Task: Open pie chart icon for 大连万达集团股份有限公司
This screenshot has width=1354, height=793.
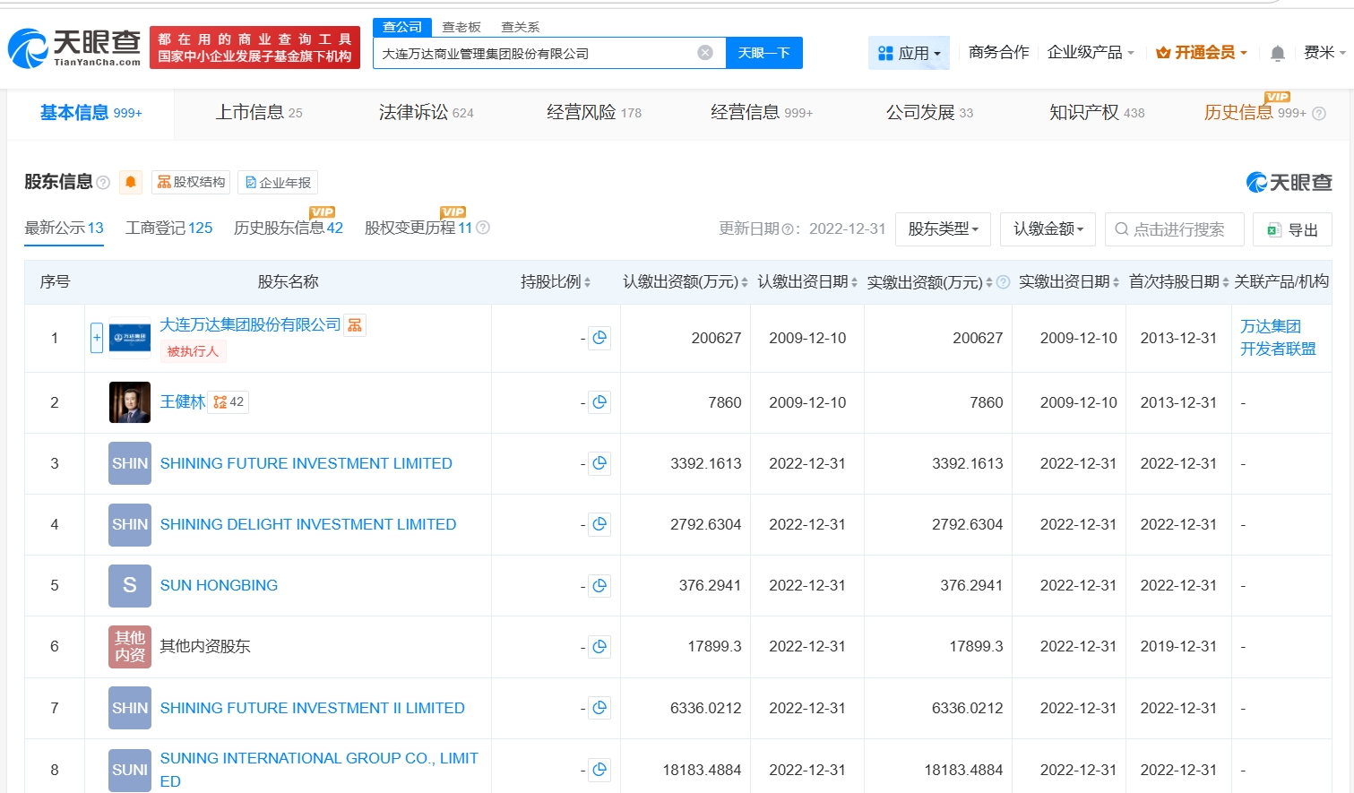Action: 599,338
